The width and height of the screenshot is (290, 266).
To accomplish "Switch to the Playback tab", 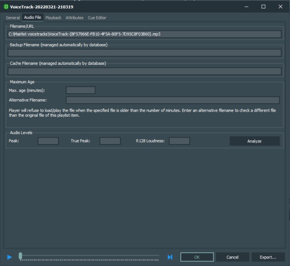I will click(x=53, y=18).
